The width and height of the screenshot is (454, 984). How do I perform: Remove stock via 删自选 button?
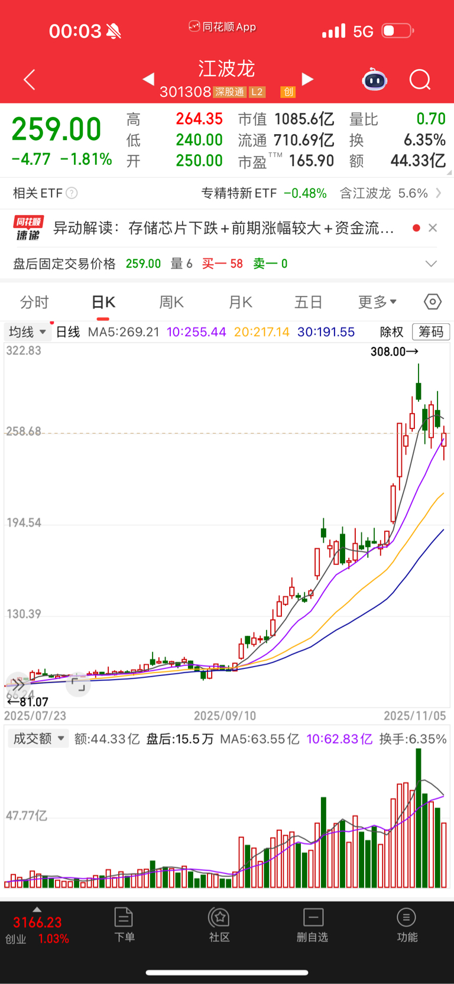[x=313, y=925]
